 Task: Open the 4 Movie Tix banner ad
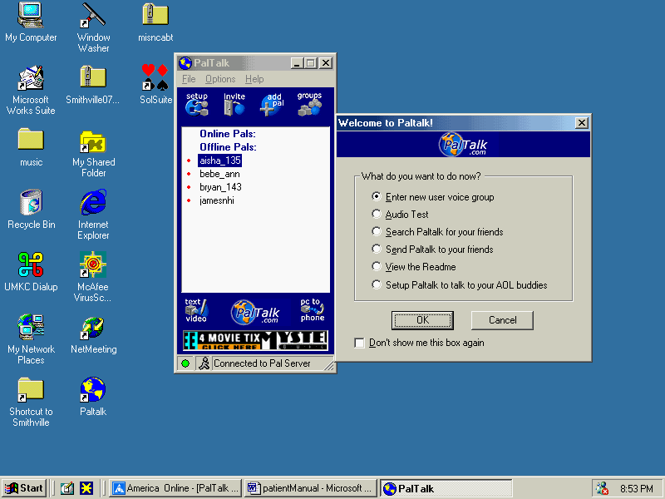pyautogui.click(x=255, y=340)
